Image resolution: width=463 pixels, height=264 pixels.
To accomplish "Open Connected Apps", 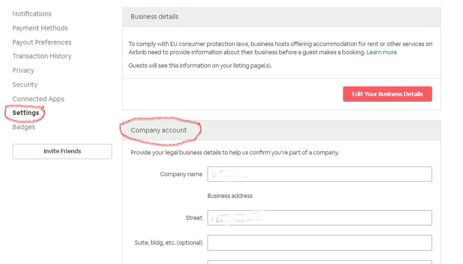I will (x=38, y=99).
